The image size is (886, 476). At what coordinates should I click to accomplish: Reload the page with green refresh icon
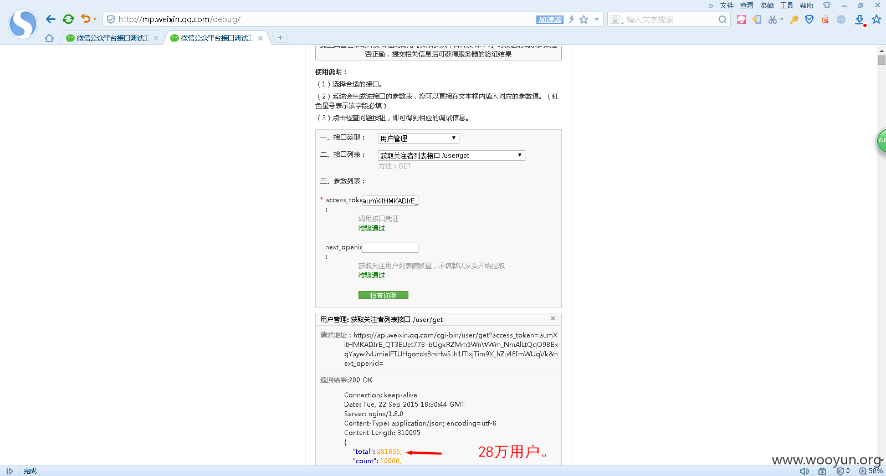tap(68, 19)
